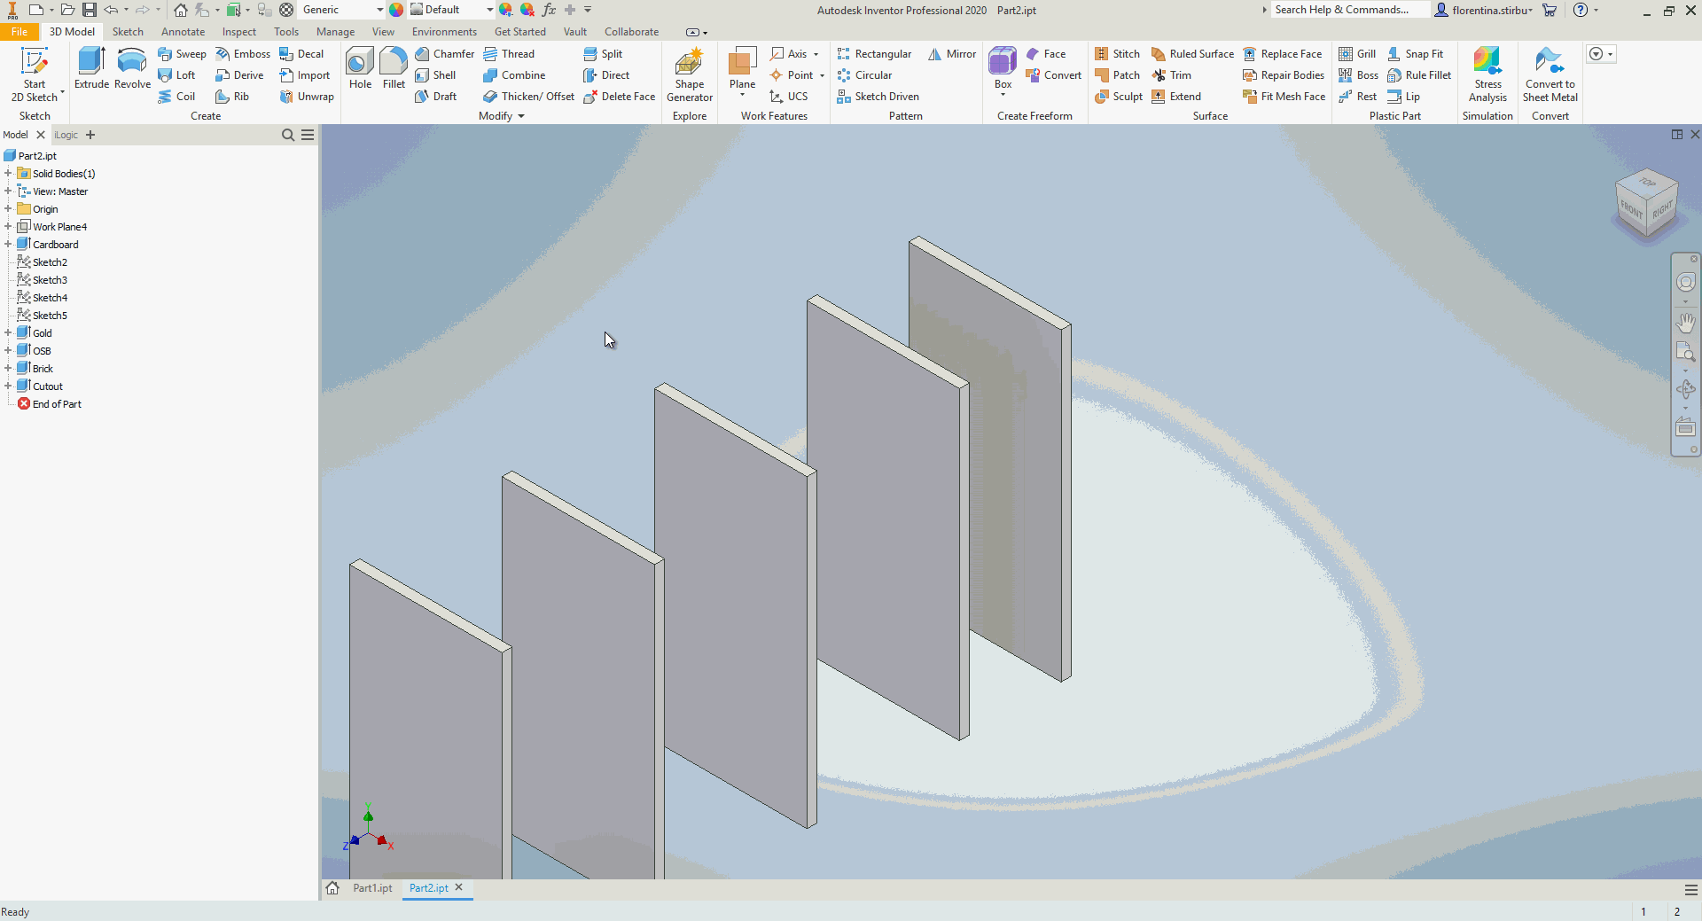Screen dimensions: 1702x921
Task: Open the Sketch ribbon tab
Action: [x=128, y=32]
